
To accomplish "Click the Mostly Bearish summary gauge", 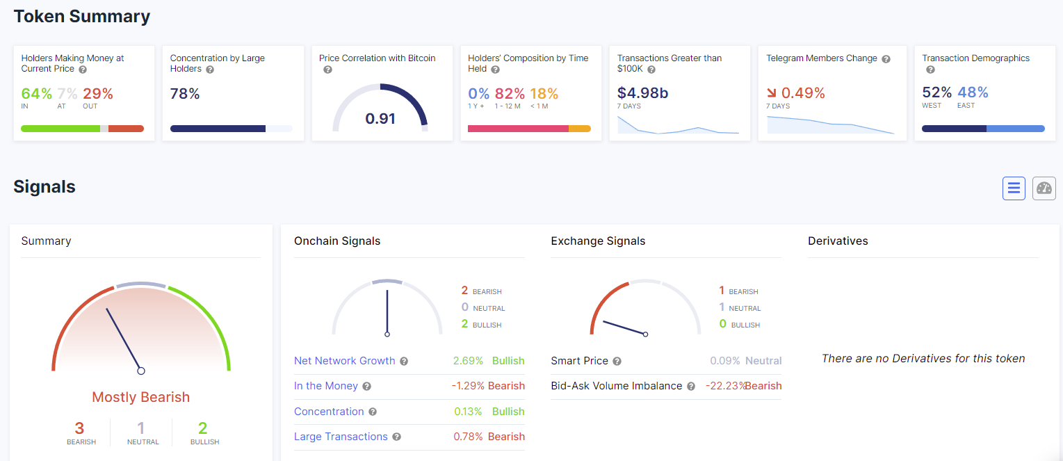I will coord(141,327).
